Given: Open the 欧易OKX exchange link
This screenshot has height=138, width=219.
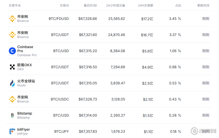Looking at the screenshot, I should click(25, 65).
